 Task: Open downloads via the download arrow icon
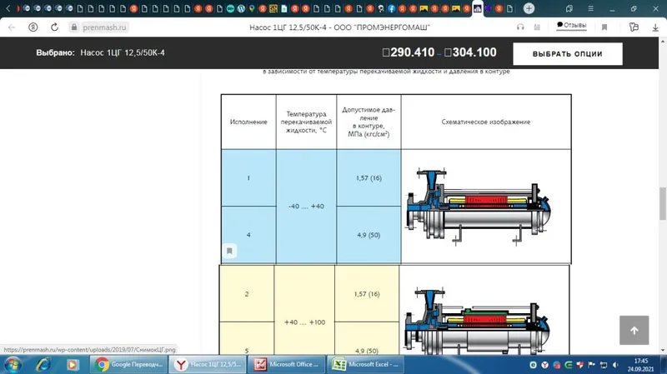click(655, 27)
